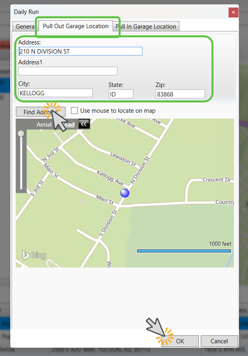Click the City field containing KELLOGG
Image resolution: width=248 pixels, height=356 pixels.
(55, 93)
